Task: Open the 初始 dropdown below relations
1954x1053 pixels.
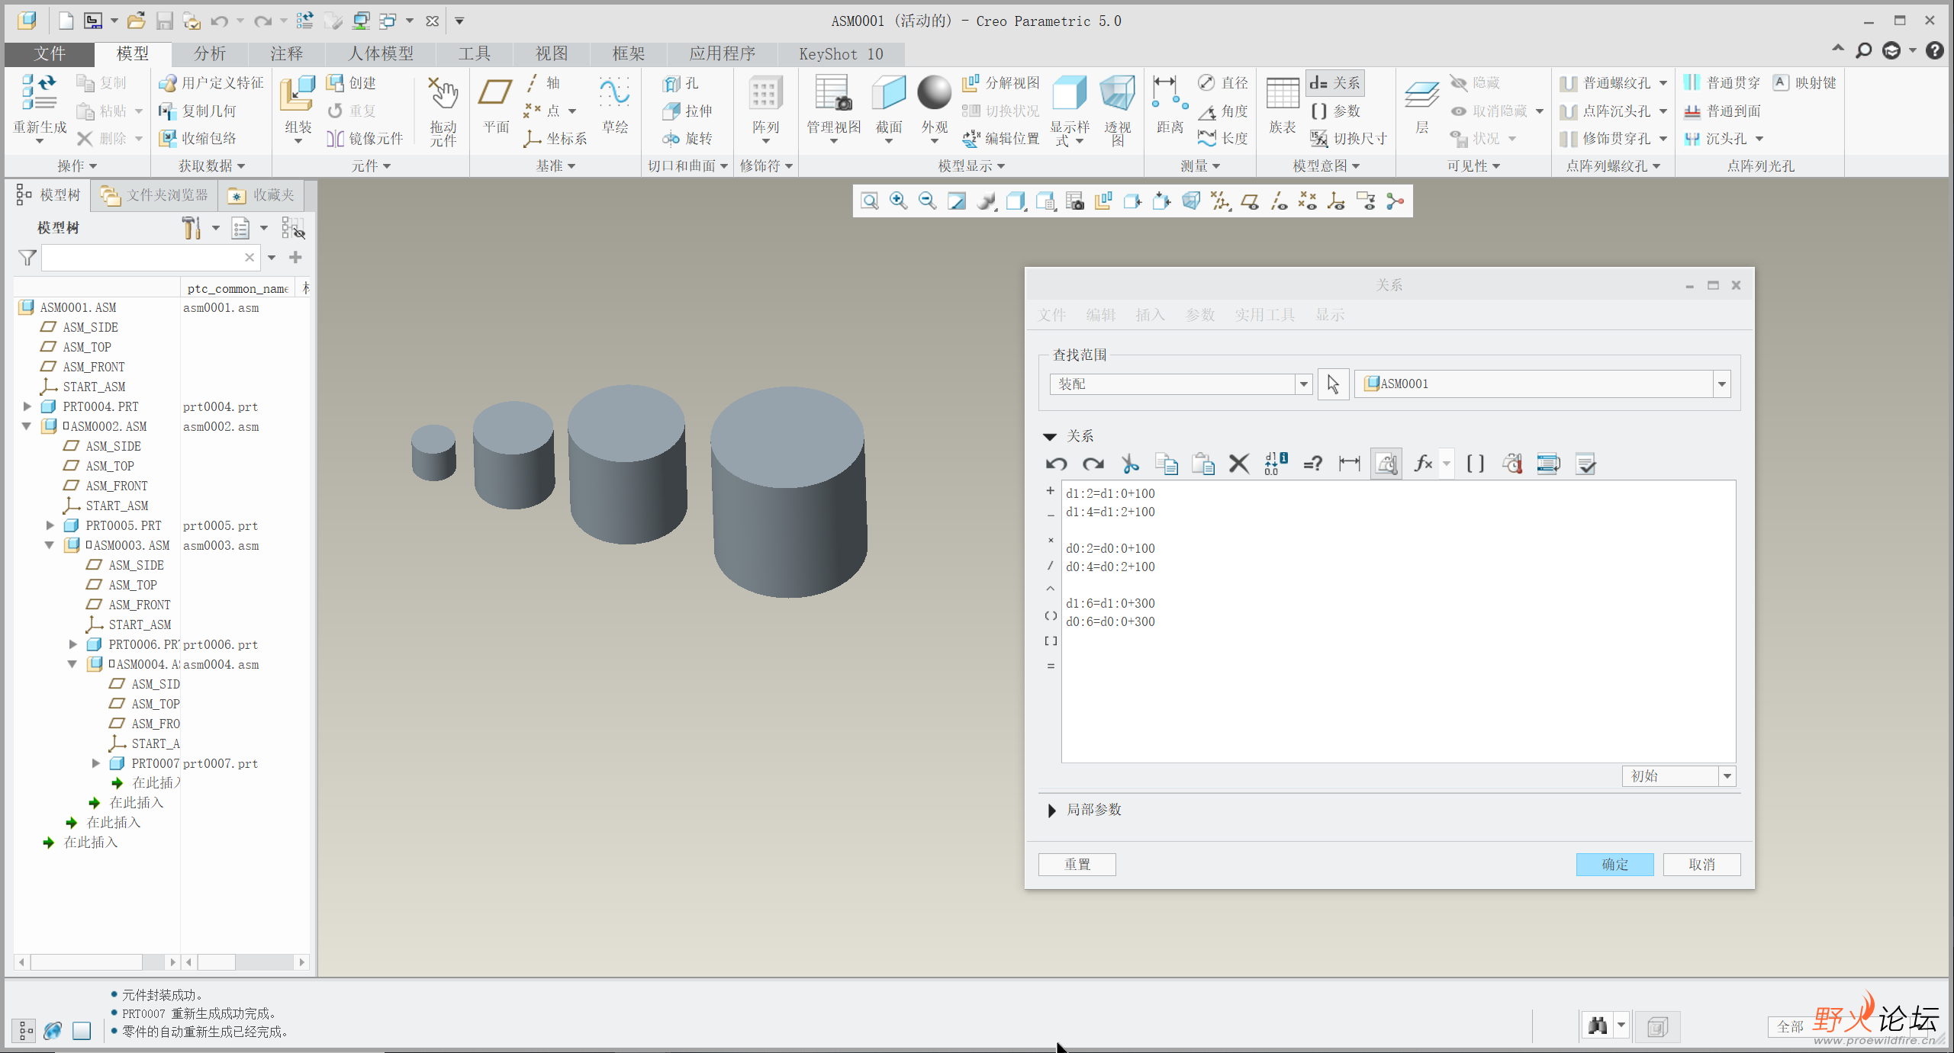Action: tap(1727, 776)
